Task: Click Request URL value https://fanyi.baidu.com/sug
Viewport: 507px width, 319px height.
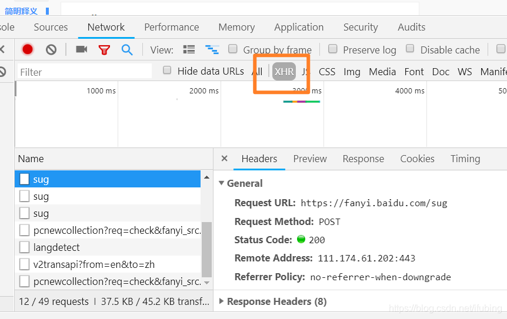Action: (x=374, y=203)
